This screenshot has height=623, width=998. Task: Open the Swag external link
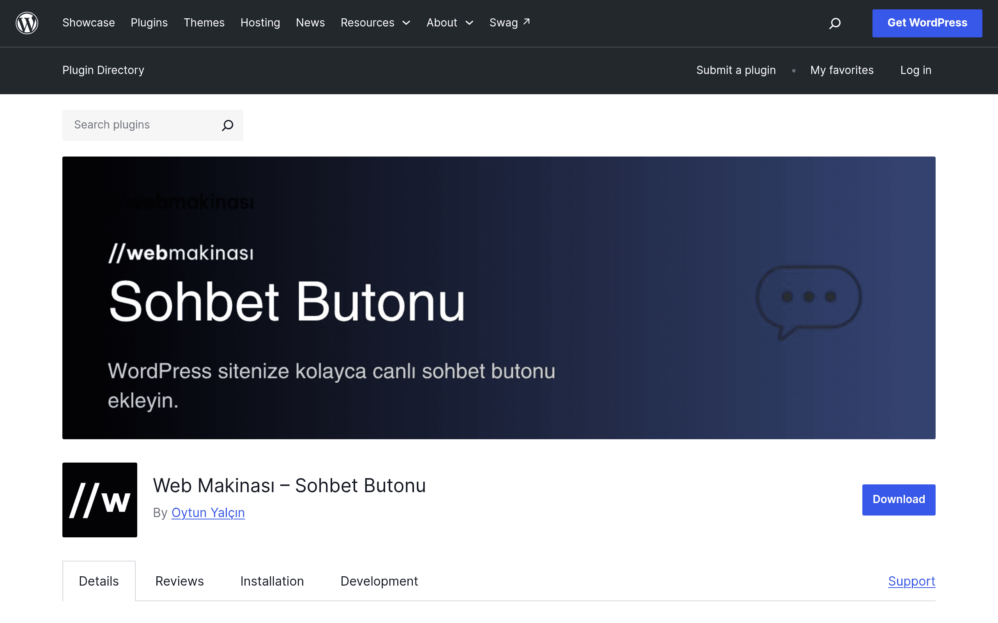(x=509, y=23)
